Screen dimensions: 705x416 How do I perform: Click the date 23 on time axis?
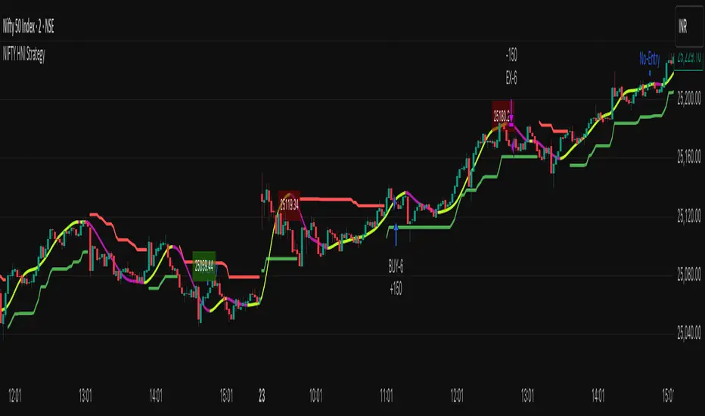(x=262, y=396)
